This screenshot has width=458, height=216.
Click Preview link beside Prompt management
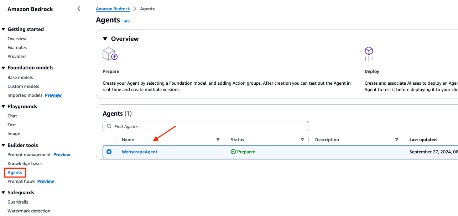pyautogui.click(x=62, y=155)
